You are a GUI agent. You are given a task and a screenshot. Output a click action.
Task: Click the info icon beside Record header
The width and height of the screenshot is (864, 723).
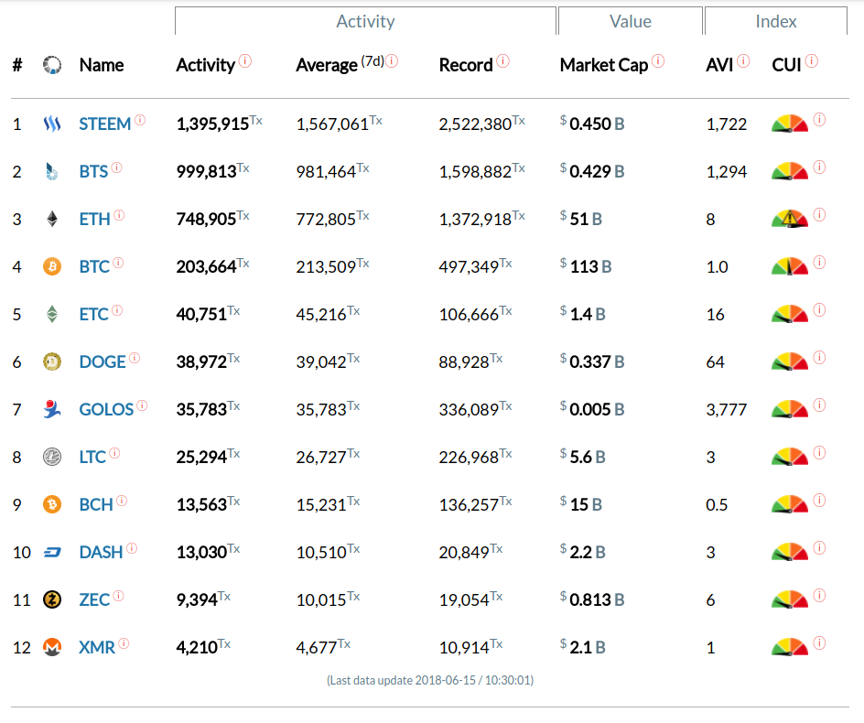coord(502,60)
